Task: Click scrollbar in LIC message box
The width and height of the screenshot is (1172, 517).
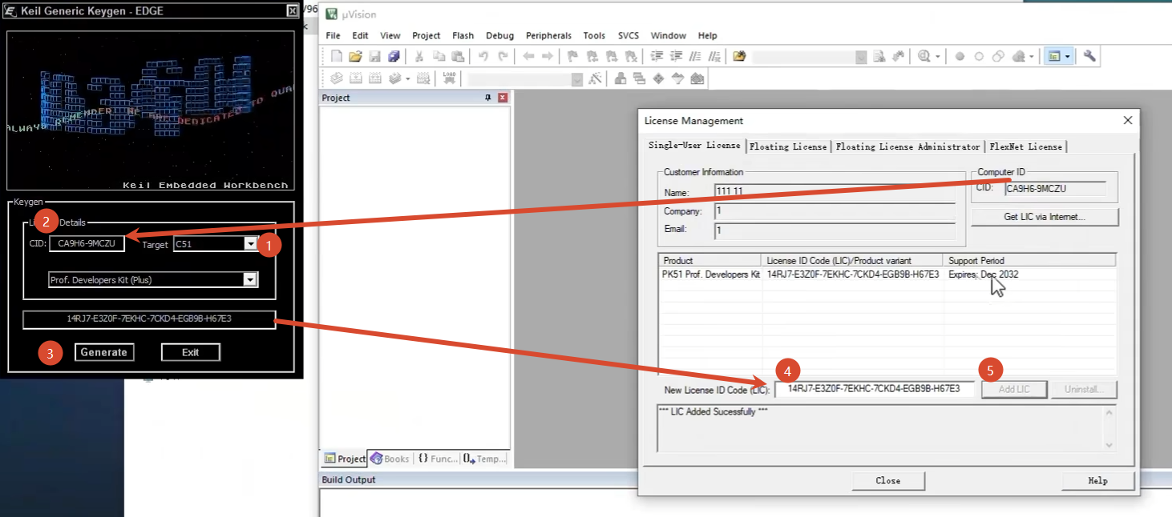Action: pos(1109,429)
